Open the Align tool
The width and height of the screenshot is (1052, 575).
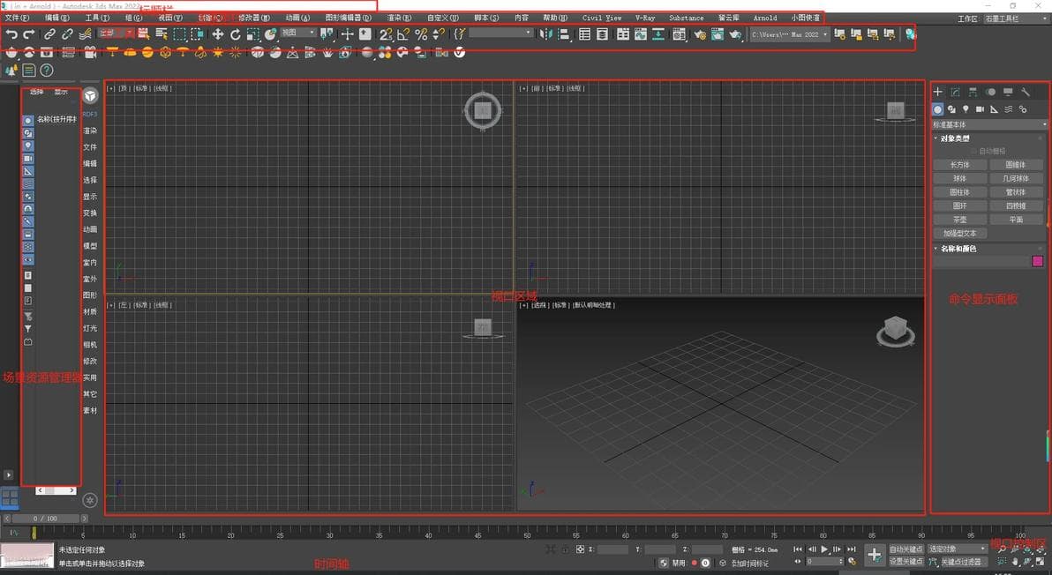[564, 34]
